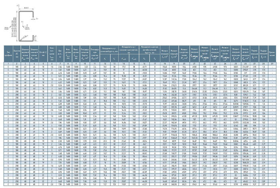Screen dimensions: 280x188
Task: Select the 'Примечание' column header
Action: pos(272,54)
